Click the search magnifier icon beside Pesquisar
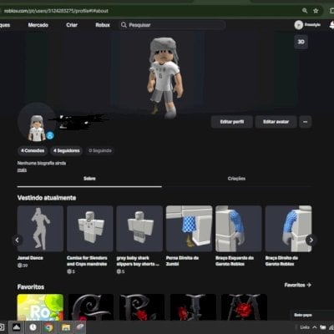 (x=124, y=25)
